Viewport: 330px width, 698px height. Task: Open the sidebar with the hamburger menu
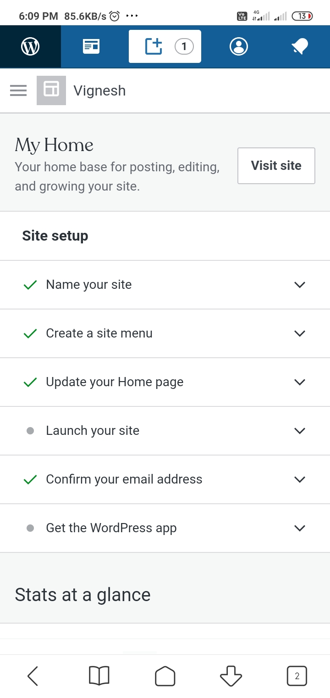[x=18, y=90]
